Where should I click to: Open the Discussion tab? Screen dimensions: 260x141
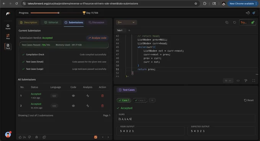pyautogui.click(x=96, y=22)
